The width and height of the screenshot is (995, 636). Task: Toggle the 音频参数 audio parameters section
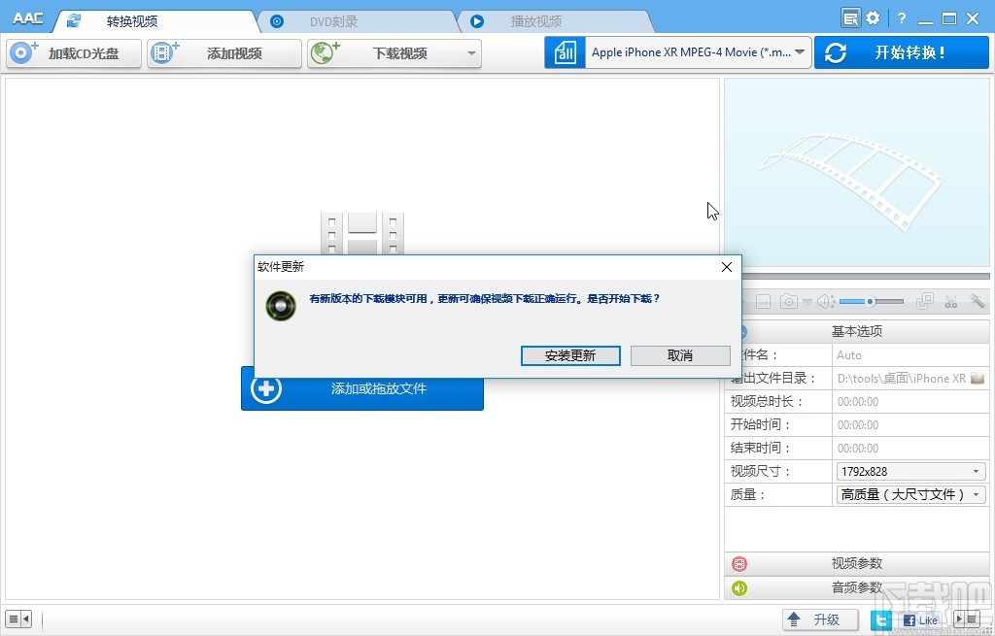[856, 586]
